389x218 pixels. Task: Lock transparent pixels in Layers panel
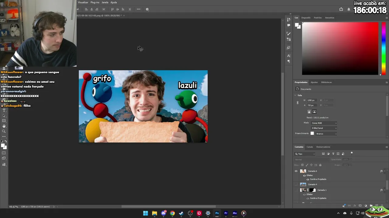302,165
